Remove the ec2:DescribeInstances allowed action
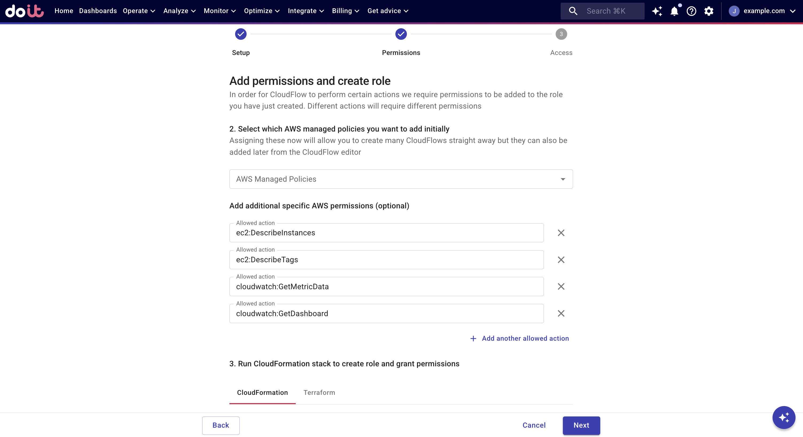Screen dimensions: 803x437 coord(561,233)
